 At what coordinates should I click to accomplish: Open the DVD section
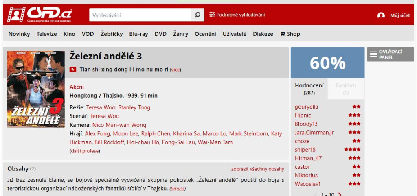click(160, 34)
